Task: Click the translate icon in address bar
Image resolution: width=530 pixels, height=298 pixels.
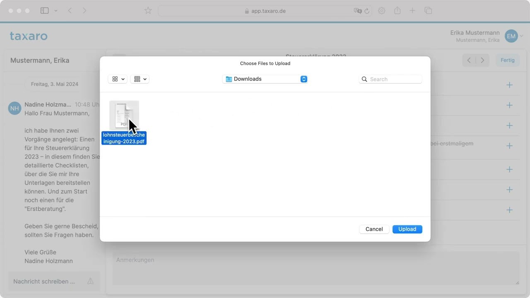Action: [357, 11]
